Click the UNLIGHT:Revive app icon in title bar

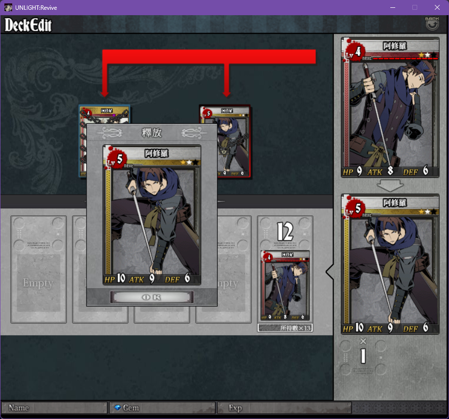tap(8, 7)
